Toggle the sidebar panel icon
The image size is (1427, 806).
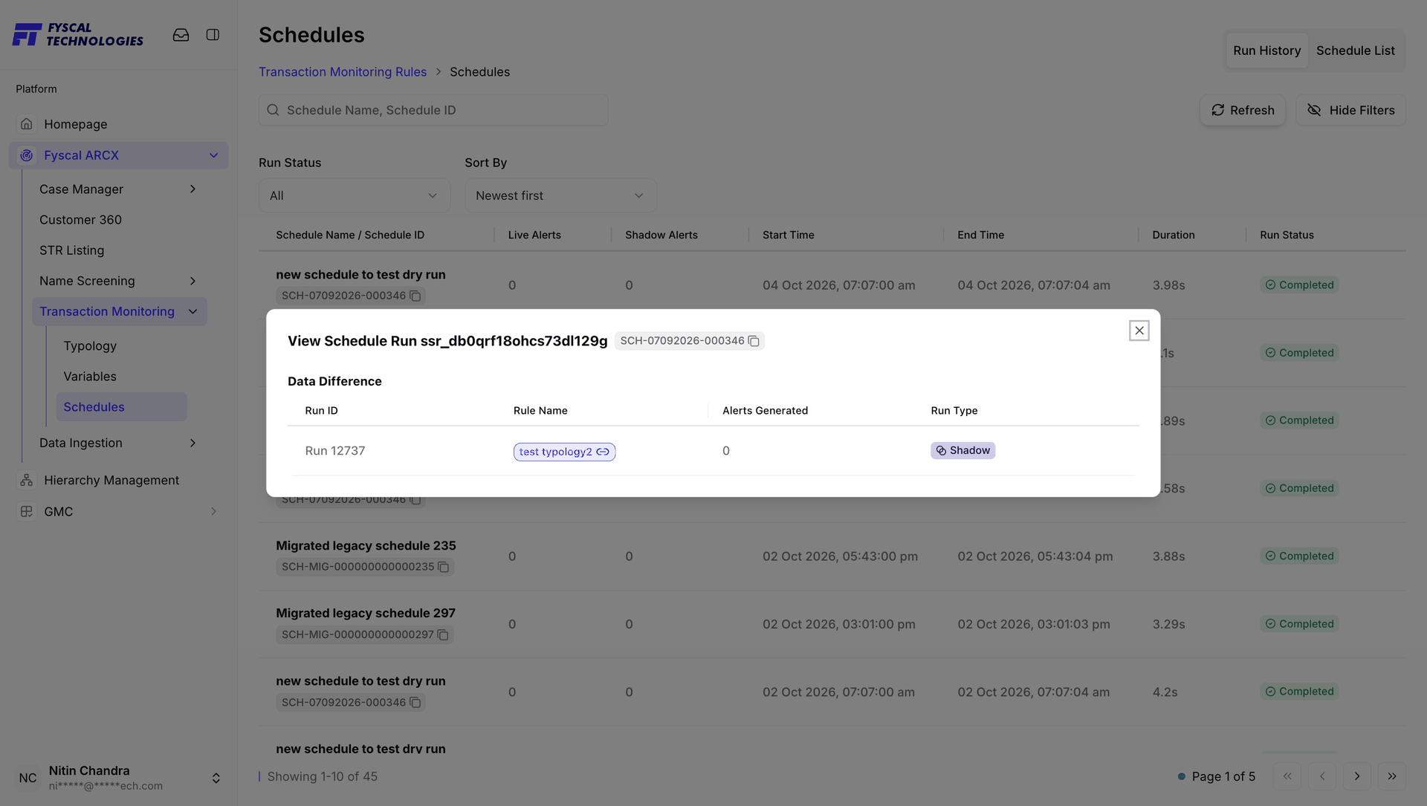213,35
